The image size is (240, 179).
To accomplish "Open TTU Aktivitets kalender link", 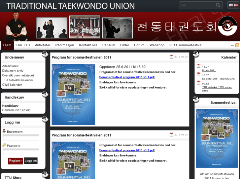I will (x=18, y=80).
